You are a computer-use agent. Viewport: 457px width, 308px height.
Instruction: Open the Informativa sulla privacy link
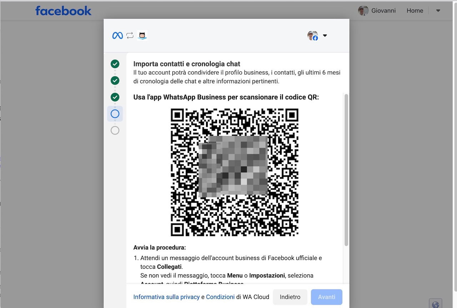click(166, 297)
